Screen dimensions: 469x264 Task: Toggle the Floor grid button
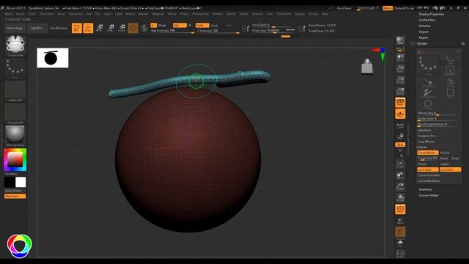coord(400,114)
